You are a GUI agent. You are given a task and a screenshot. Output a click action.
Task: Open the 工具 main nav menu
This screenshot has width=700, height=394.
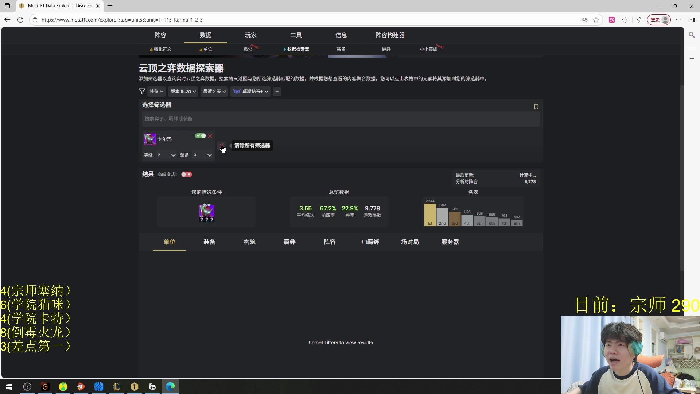click(x=296, y=35)
